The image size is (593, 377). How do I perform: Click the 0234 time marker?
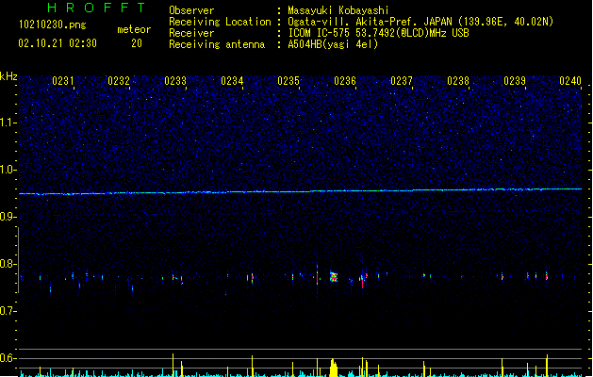232,81
